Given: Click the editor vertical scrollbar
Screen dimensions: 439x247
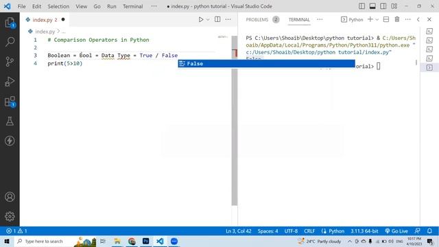Looking at the screenshot, I should (x=235, y=121).
